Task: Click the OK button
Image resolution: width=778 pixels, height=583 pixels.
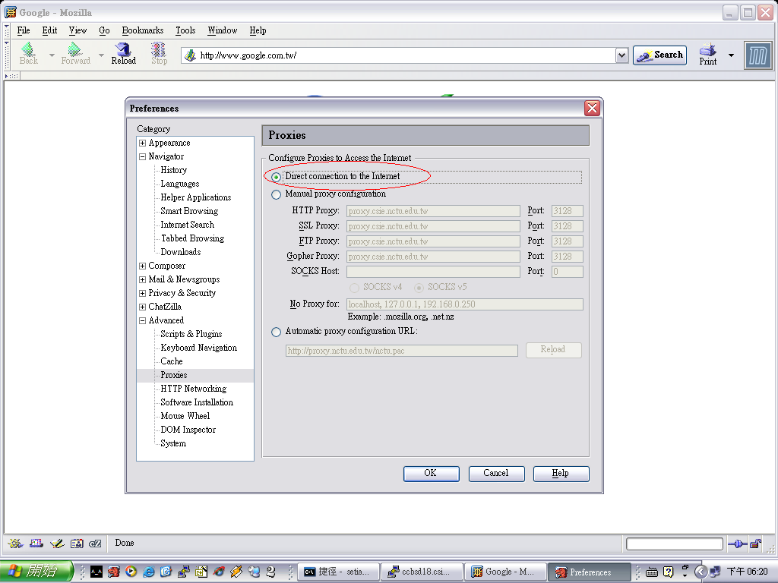Action: tap(431, 473)
